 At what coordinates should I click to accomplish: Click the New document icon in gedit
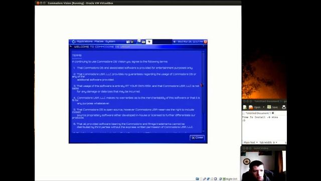(x=245, y=107)
